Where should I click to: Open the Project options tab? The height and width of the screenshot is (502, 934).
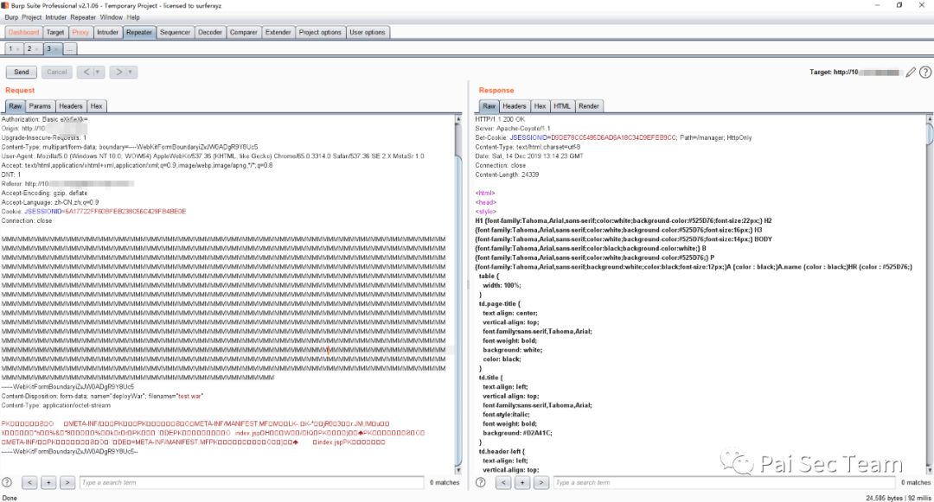point(320,32)
